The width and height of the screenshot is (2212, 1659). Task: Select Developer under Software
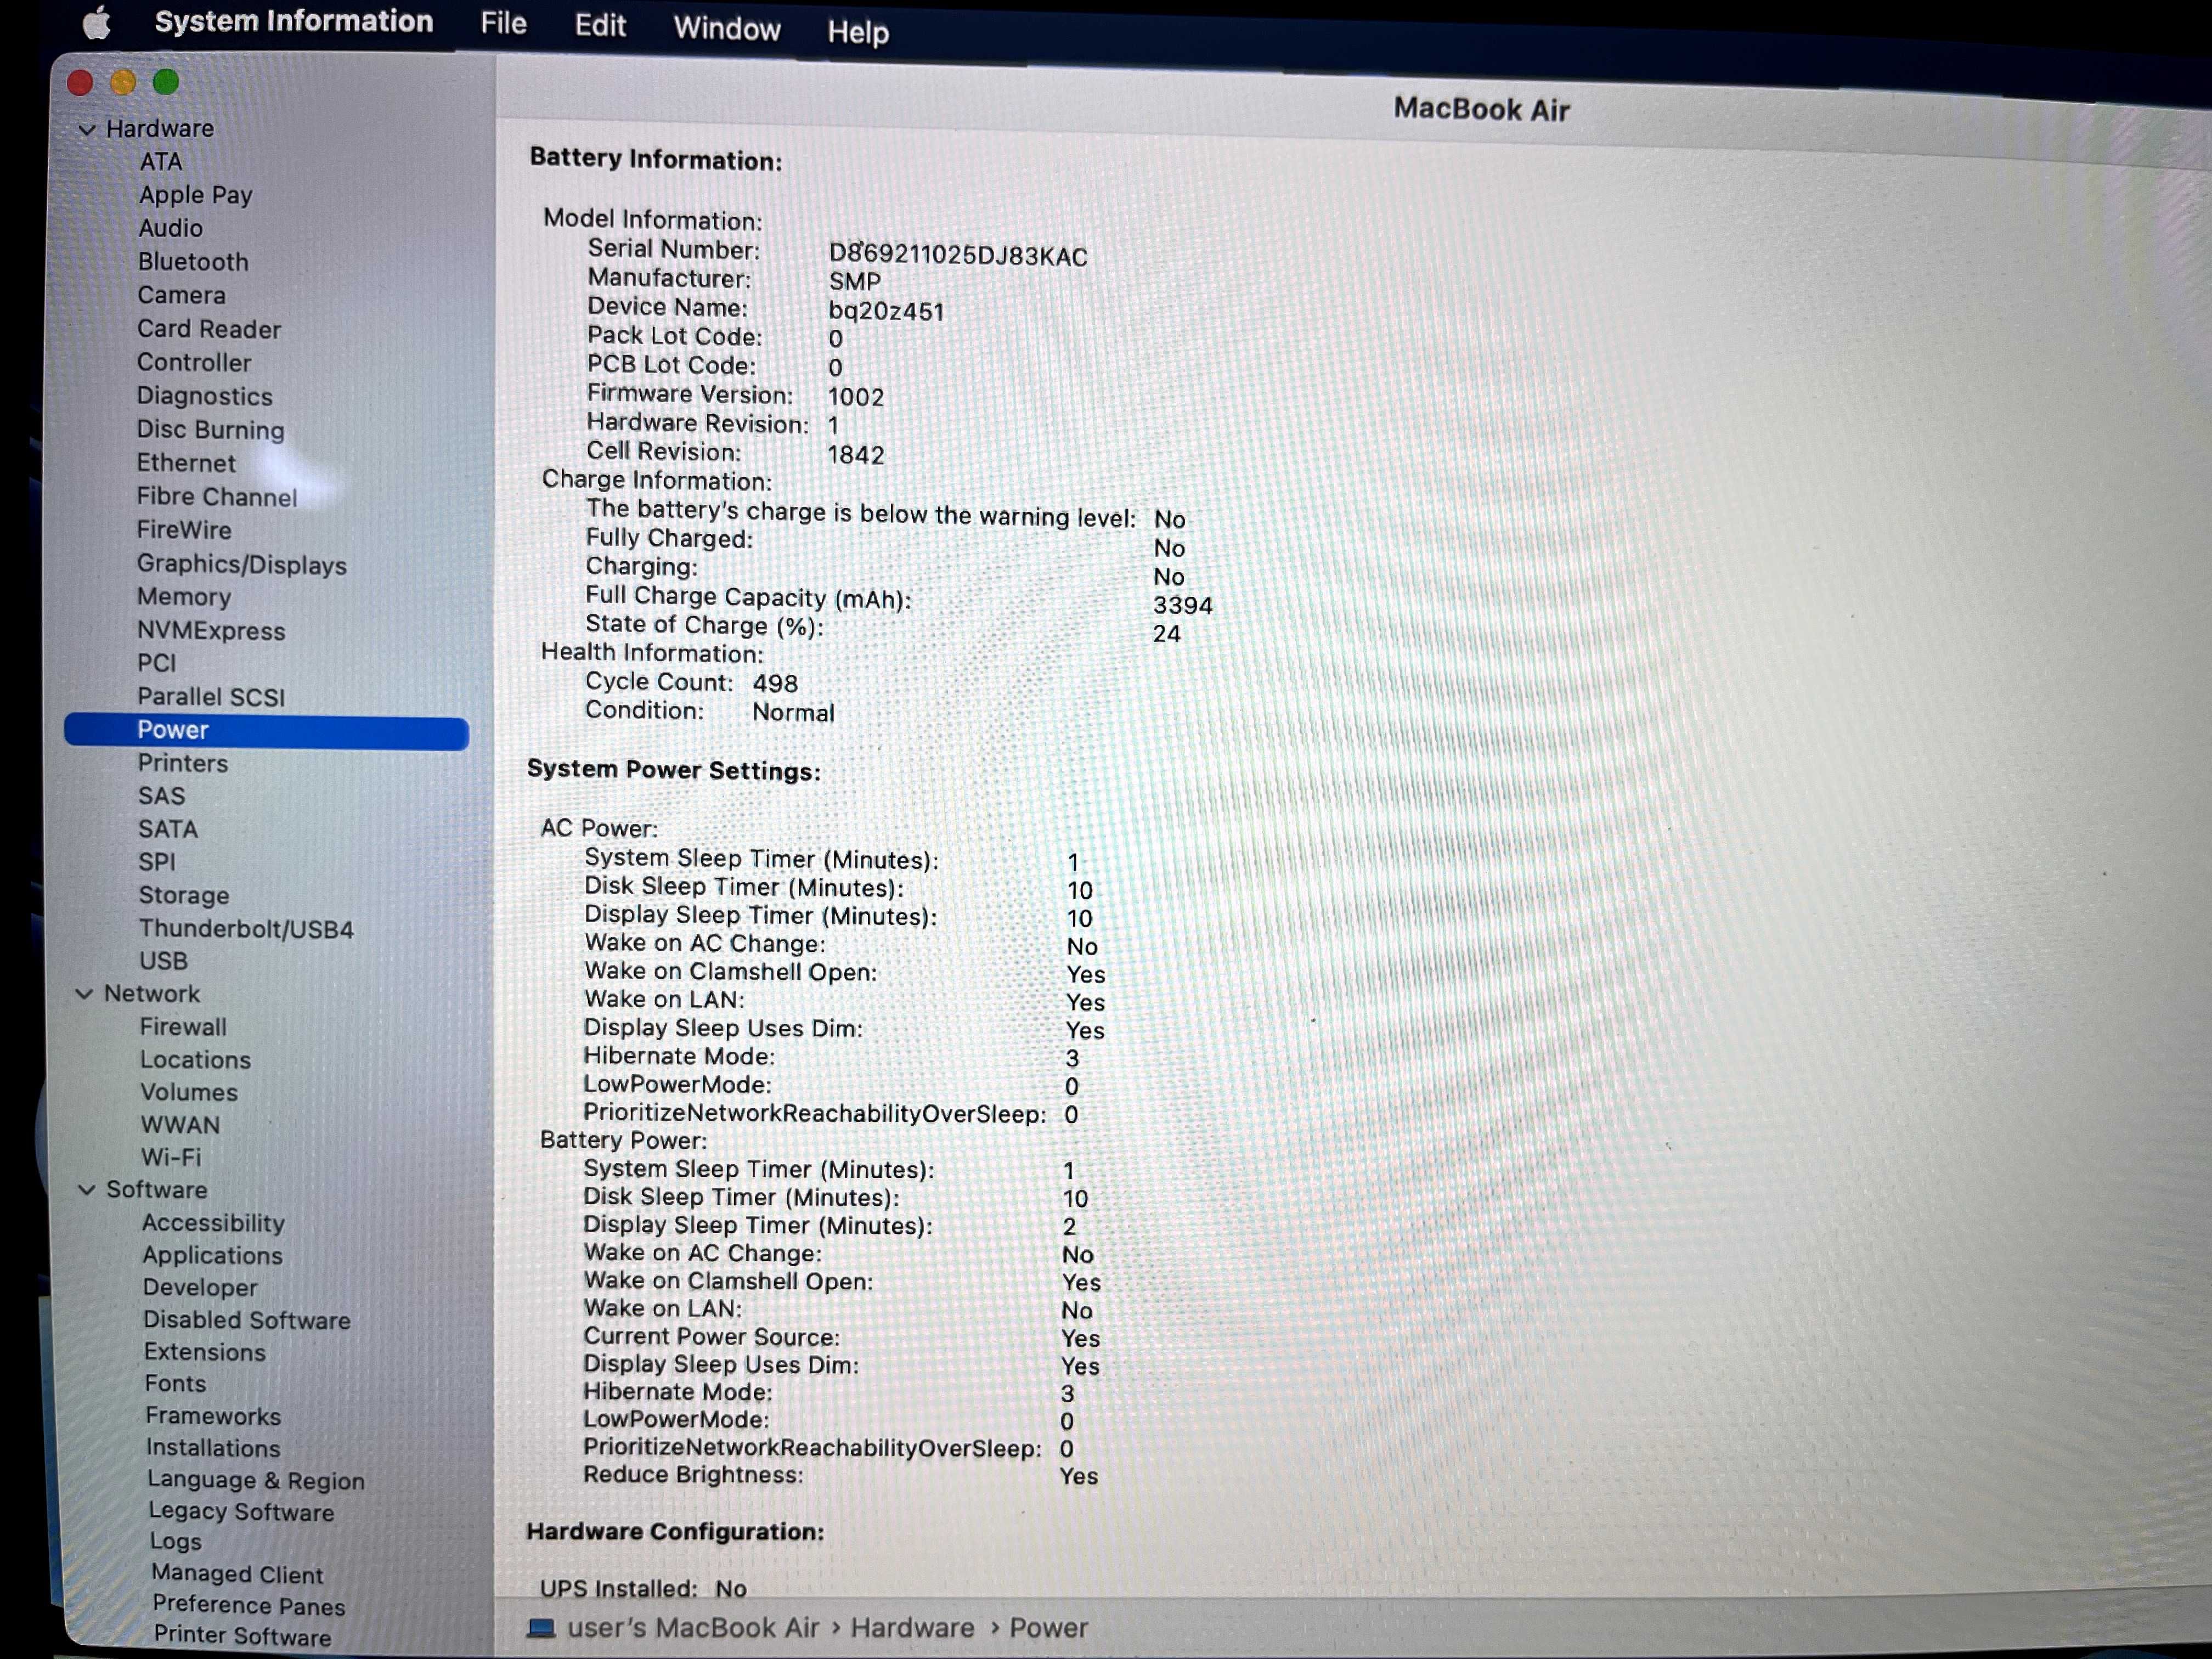pyautogui.click(x=200, y=1288)
